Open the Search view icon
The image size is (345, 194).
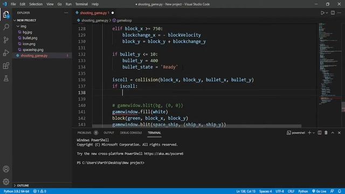pyautogui.click(x=6, y=27)
